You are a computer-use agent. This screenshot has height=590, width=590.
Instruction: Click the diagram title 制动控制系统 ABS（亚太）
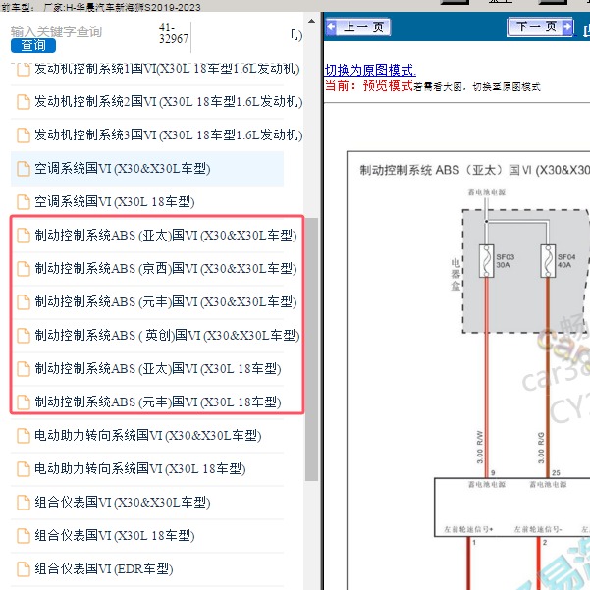475,170
